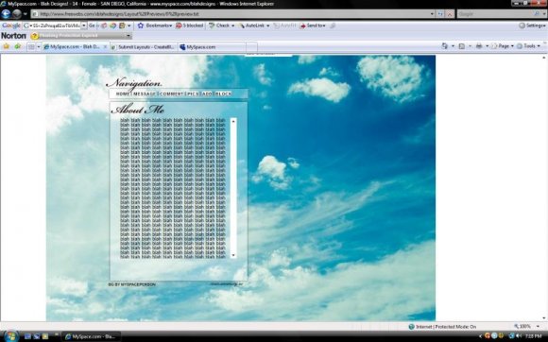Click the Print icon in command bar
The width and height of the screenshot is (548, 342).
(479, 46)
